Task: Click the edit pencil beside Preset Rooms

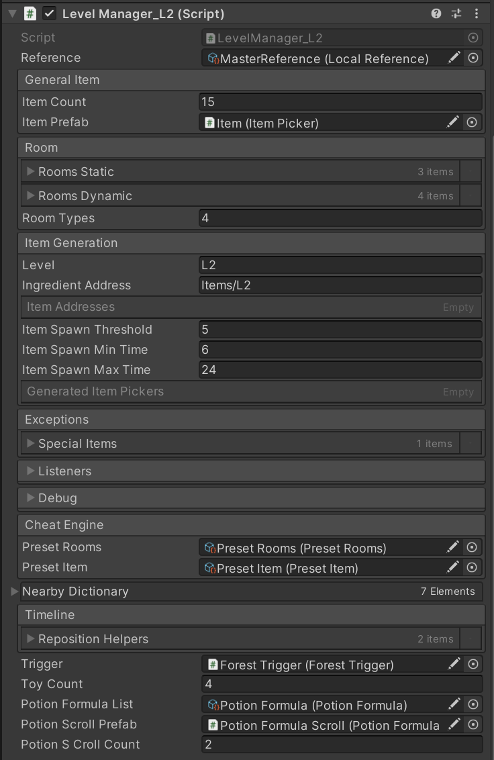Action: (x=453, y=548)
